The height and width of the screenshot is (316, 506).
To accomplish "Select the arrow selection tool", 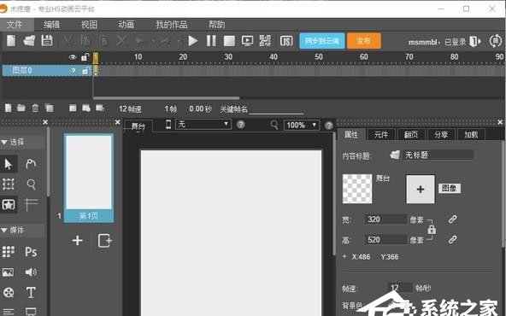I will point(9,164).
